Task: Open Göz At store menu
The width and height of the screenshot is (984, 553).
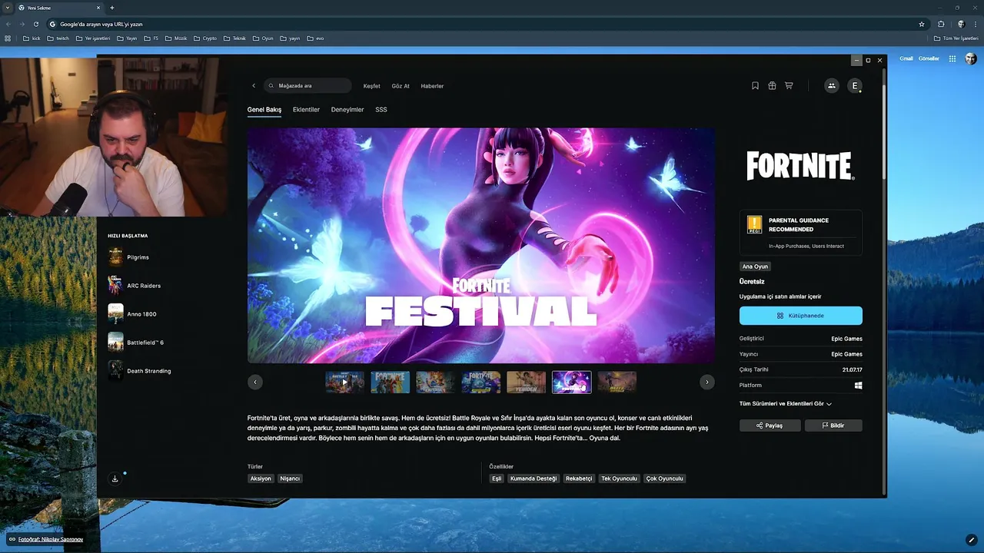Action: click(x=401, y=86)
